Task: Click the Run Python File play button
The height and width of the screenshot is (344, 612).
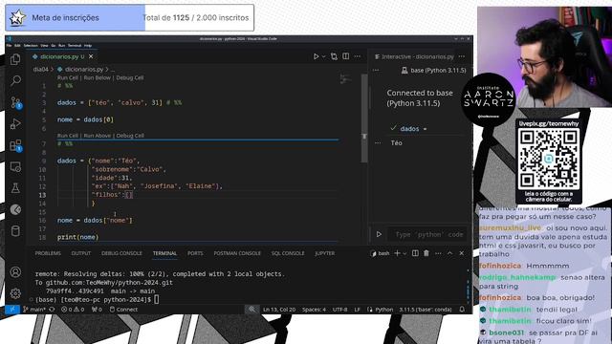Action: pyautogui.click(x=316, y=56)
